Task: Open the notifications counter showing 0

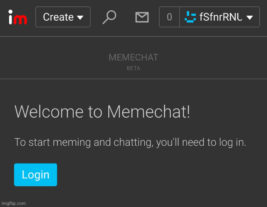Action: pyautogui.click(x=169, y=17)
